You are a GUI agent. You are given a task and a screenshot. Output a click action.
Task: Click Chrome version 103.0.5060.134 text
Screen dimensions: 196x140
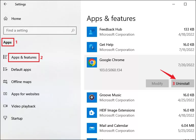point(111,70)
